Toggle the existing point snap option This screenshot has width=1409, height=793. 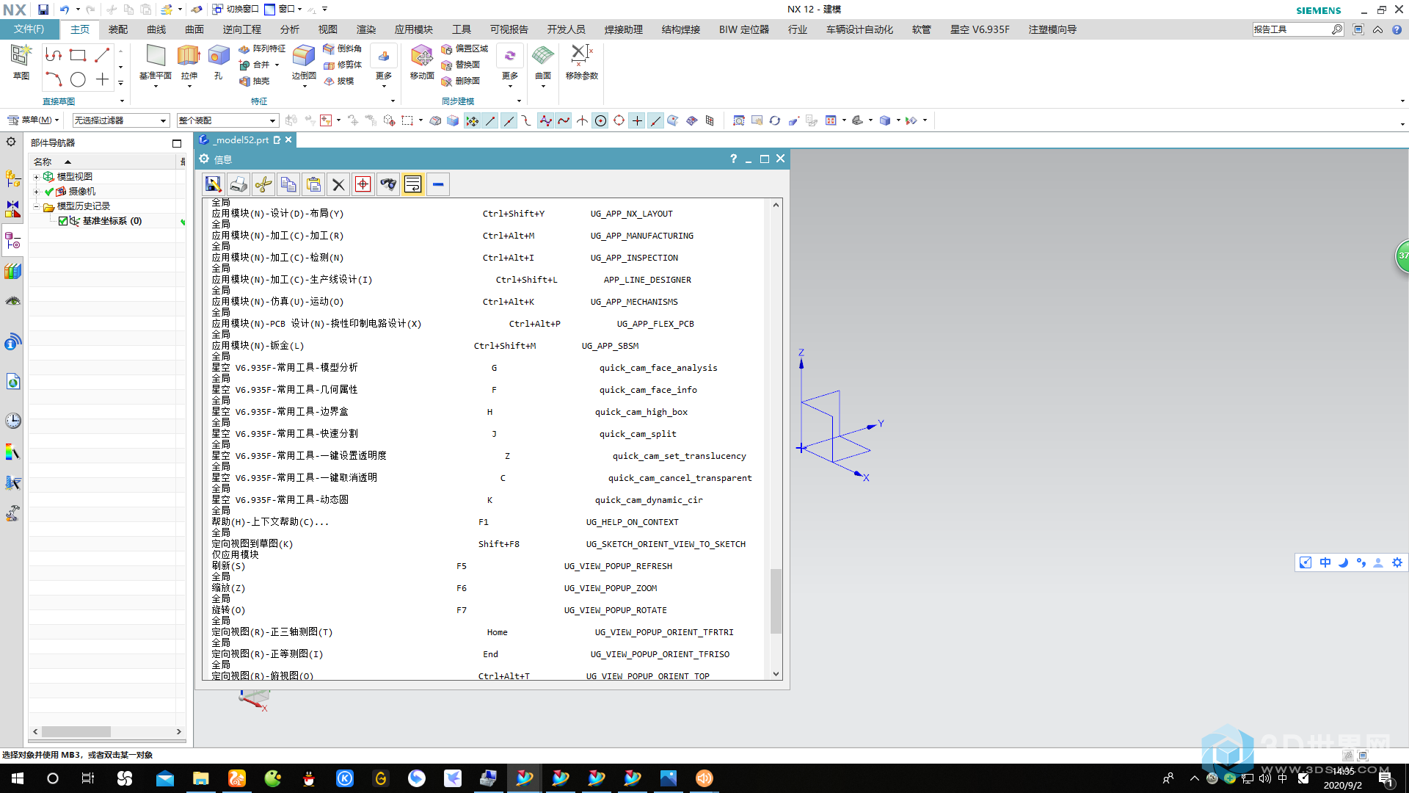coord(637,120)
